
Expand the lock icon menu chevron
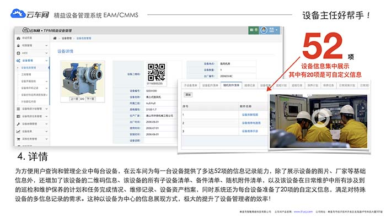tap(46, 46)
